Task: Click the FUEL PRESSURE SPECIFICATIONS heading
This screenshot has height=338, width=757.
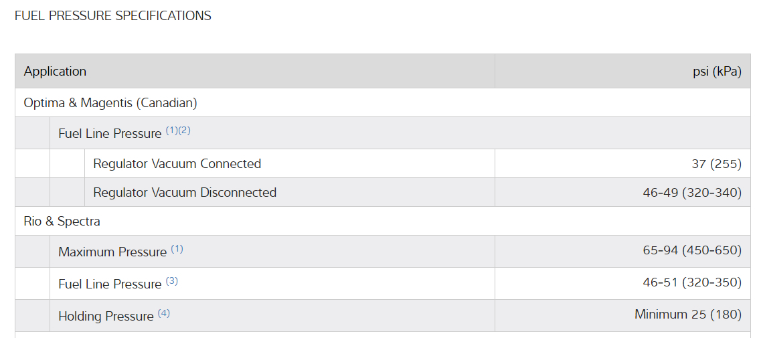Action: 112,15
